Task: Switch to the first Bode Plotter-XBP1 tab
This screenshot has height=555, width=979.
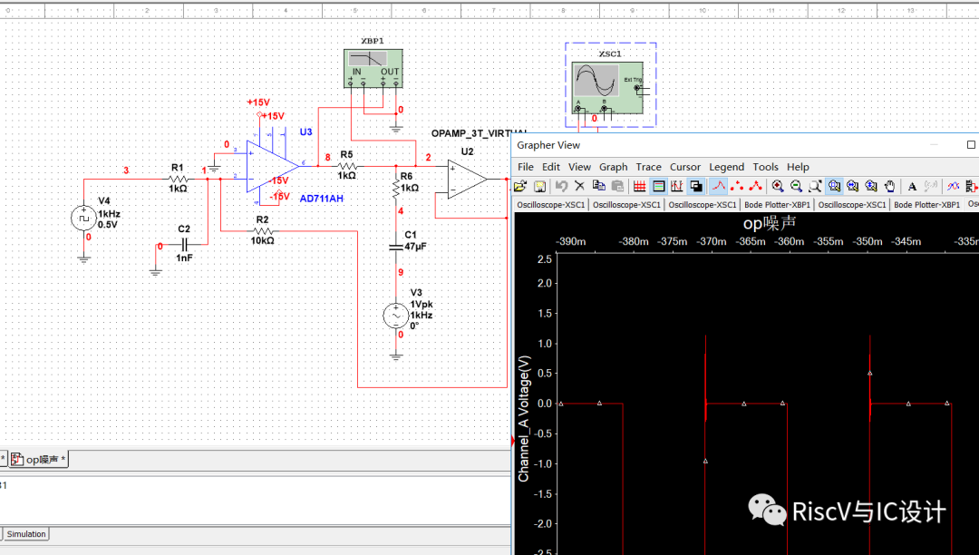Action: click(777, 205)
